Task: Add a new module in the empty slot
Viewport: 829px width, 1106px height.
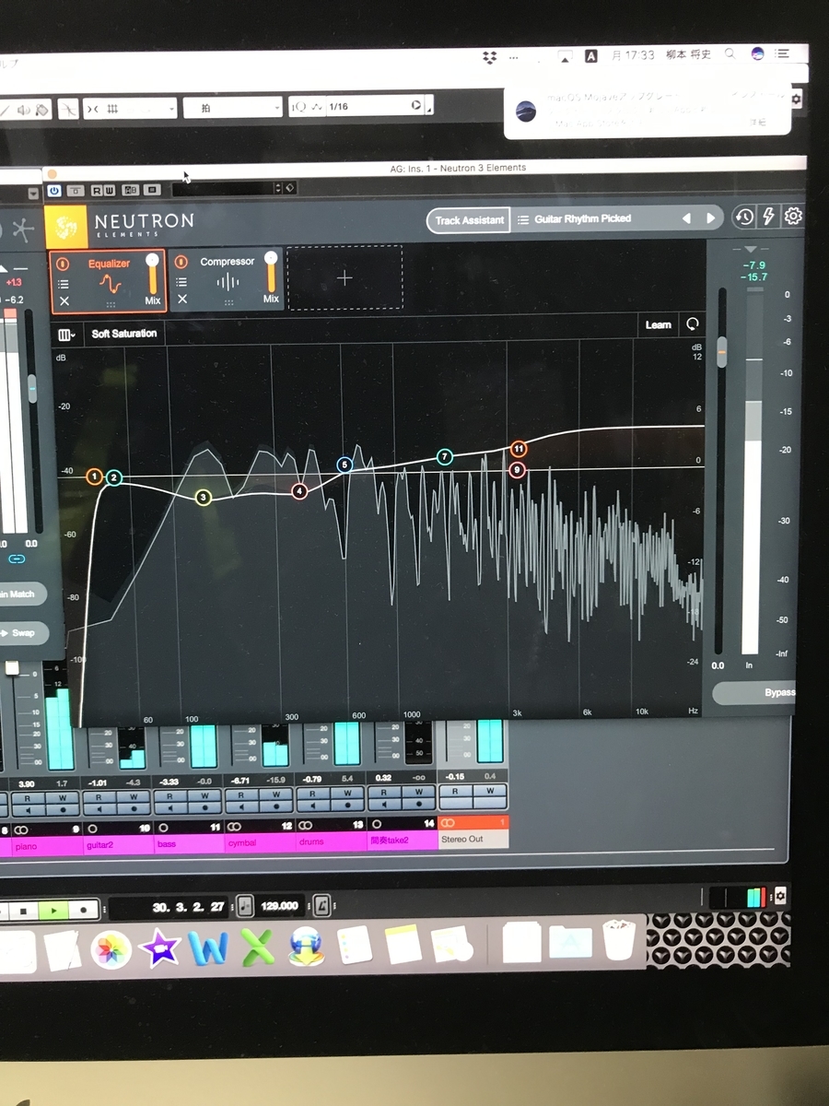Action: point(344,276)
